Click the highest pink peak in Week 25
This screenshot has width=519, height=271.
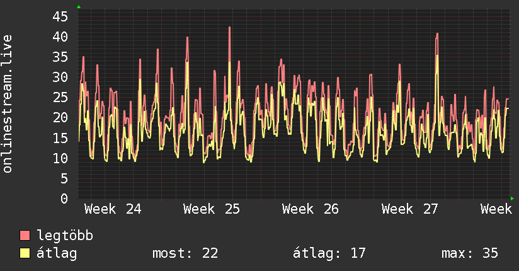click(229, 28)
